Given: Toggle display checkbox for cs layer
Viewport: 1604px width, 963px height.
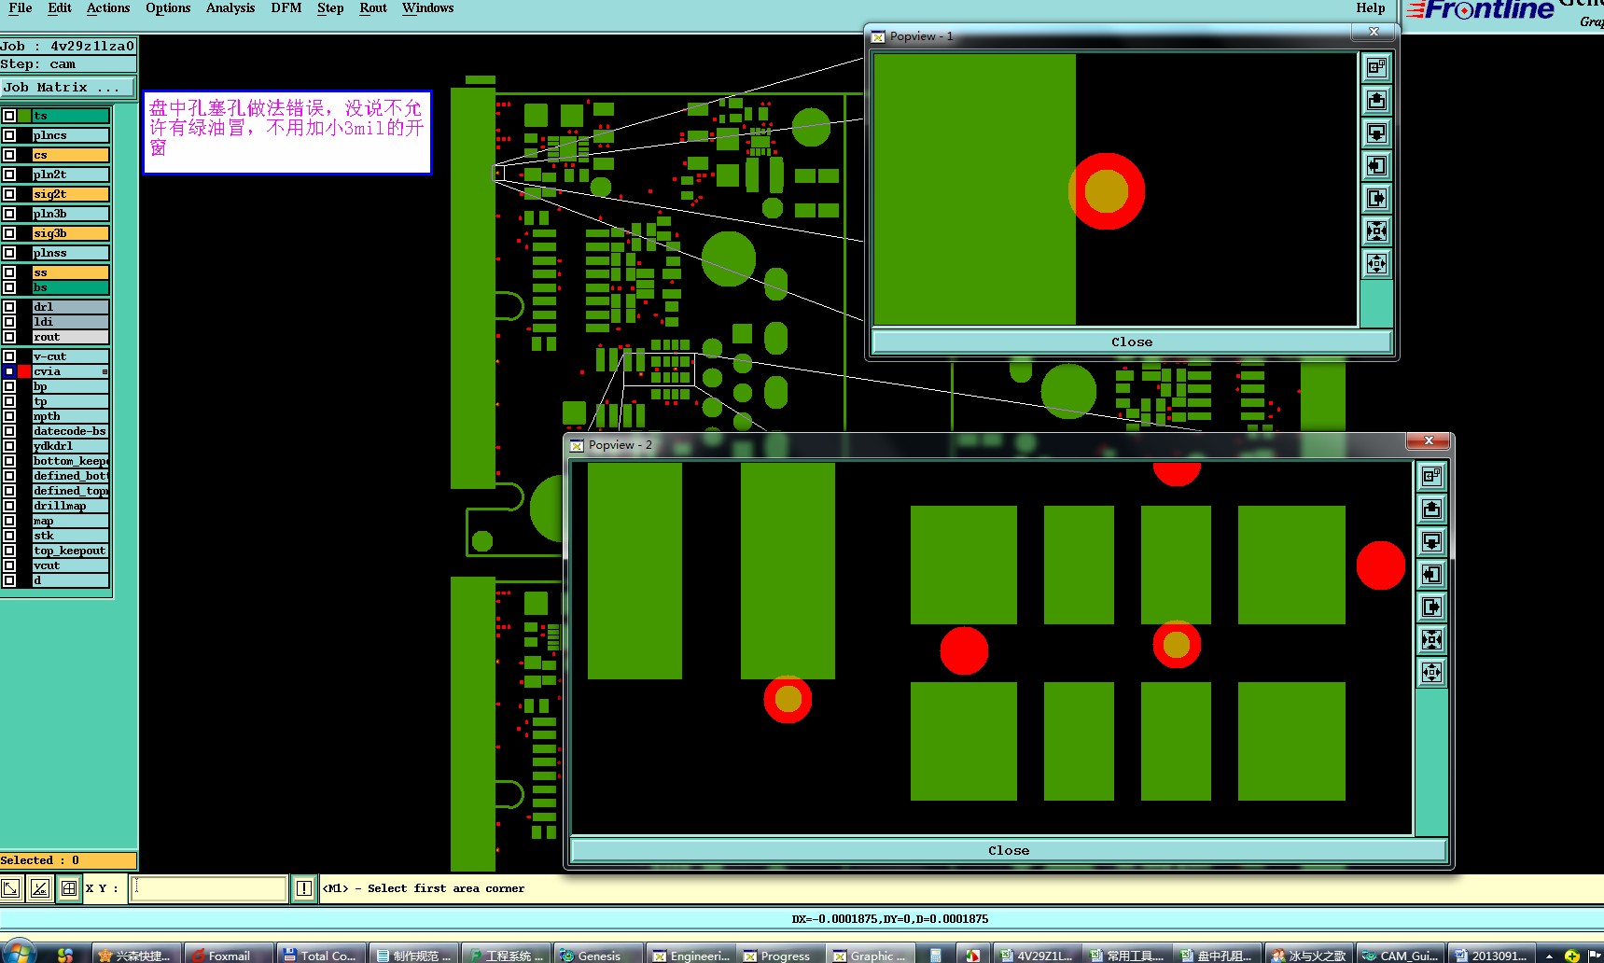Looking at the screenshot, I should (x=9, y=155).
